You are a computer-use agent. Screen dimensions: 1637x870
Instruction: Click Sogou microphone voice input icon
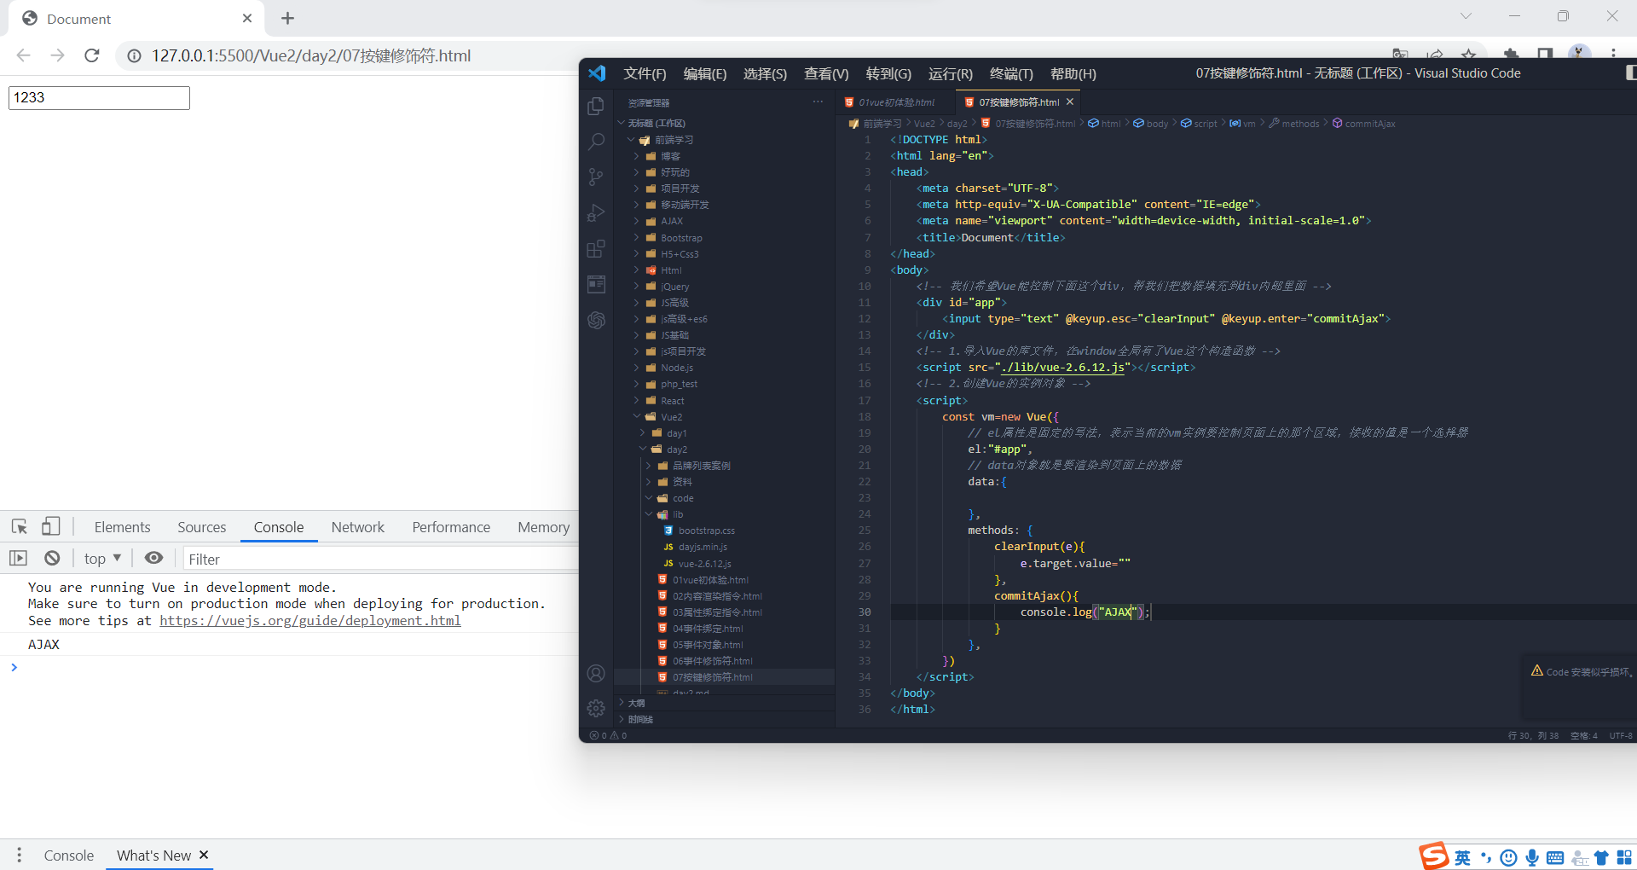(x=1532, y=857)
